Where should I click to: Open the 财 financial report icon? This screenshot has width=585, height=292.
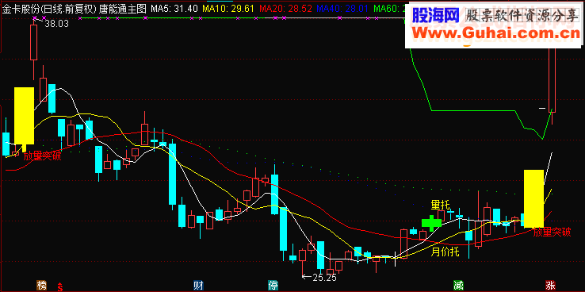tap(198, 286)
